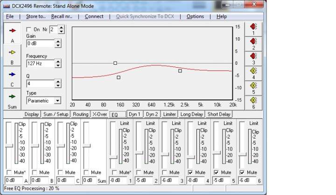Click the DCX2496 Remote title bar icon
This screenshot has height=195, width=336.
tap(7, 6)
